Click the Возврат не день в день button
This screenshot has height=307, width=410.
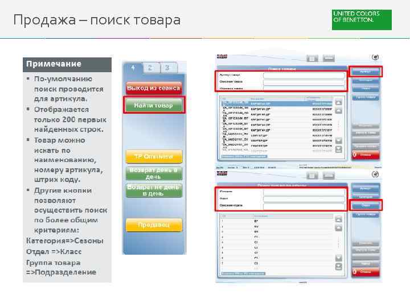(x=154, y=190)
